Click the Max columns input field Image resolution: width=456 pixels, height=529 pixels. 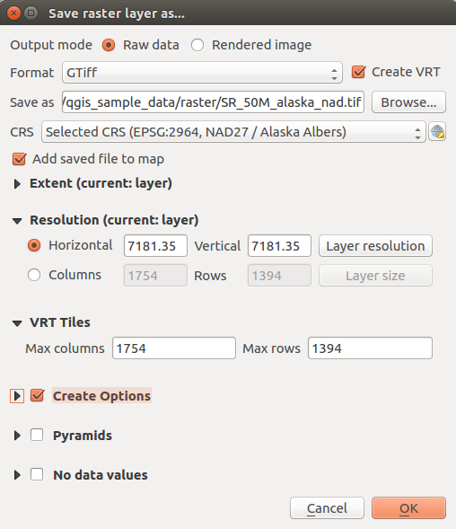[174, 348]
